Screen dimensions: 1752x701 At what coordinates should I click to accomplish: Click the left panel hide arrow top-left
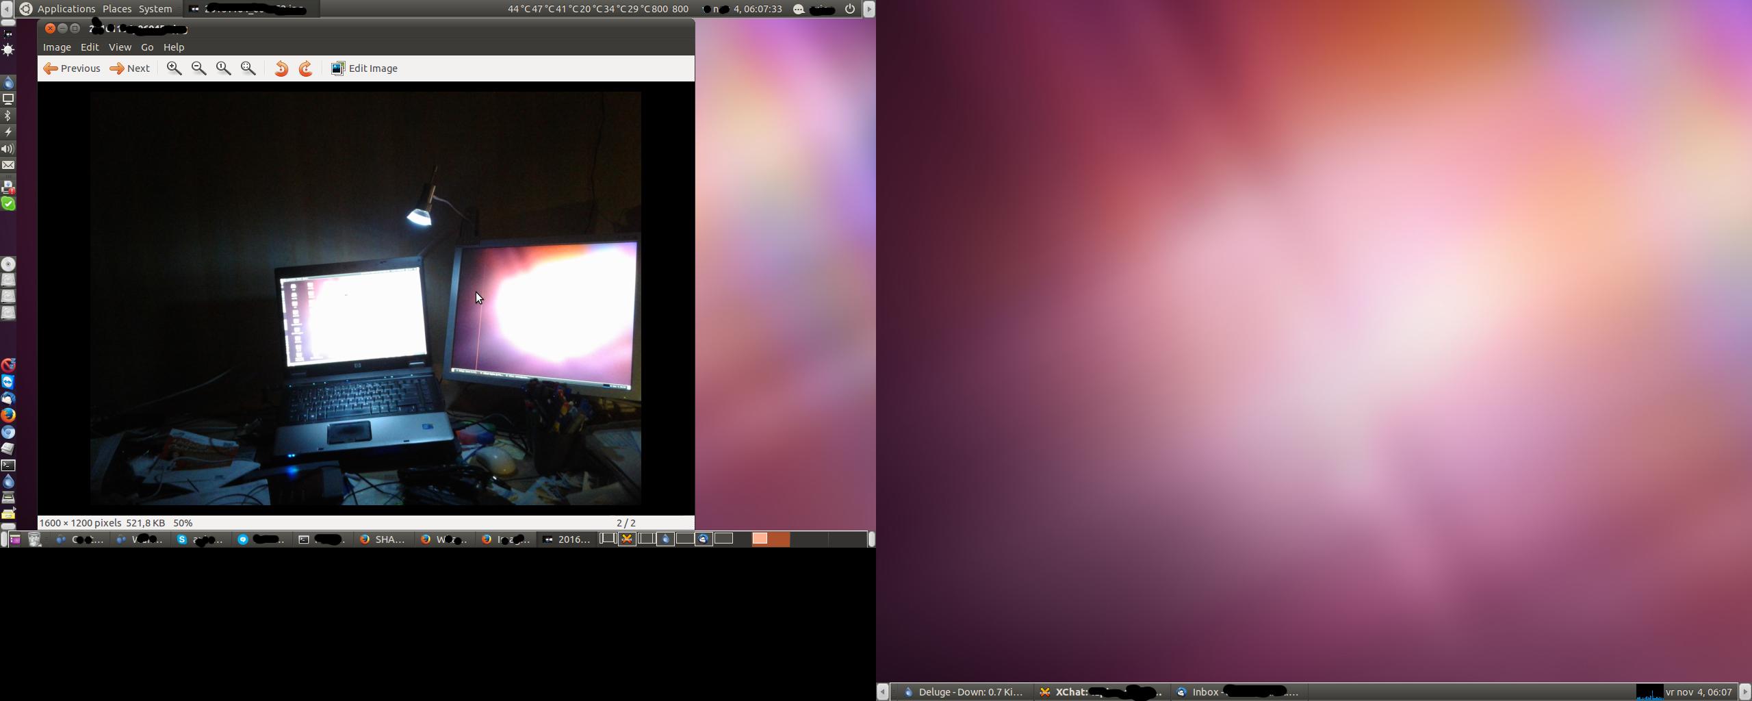pyautogui.click(x=6, y=9)
